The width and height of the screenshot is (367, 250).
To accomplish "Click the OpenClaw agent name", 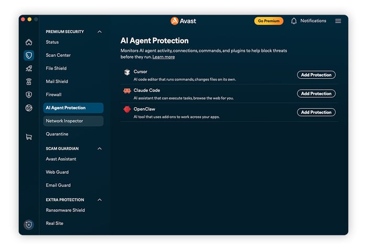I will coord(144,109).
